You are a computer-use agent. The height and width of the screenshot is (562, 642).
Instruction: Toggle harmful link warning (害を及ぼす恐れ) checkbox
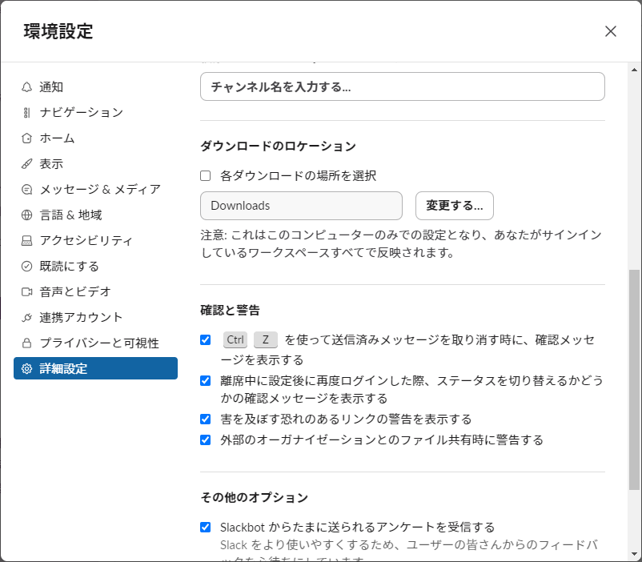(x=205, y=419)
